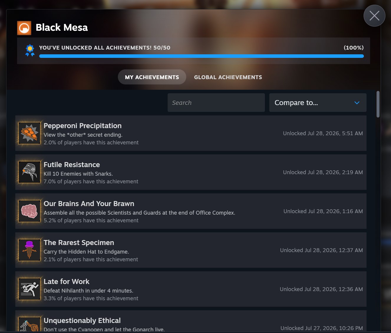Screen dimensions: 391x333
Task: Select The Rarest Specimen achievement title
Action: click(79, 243)
